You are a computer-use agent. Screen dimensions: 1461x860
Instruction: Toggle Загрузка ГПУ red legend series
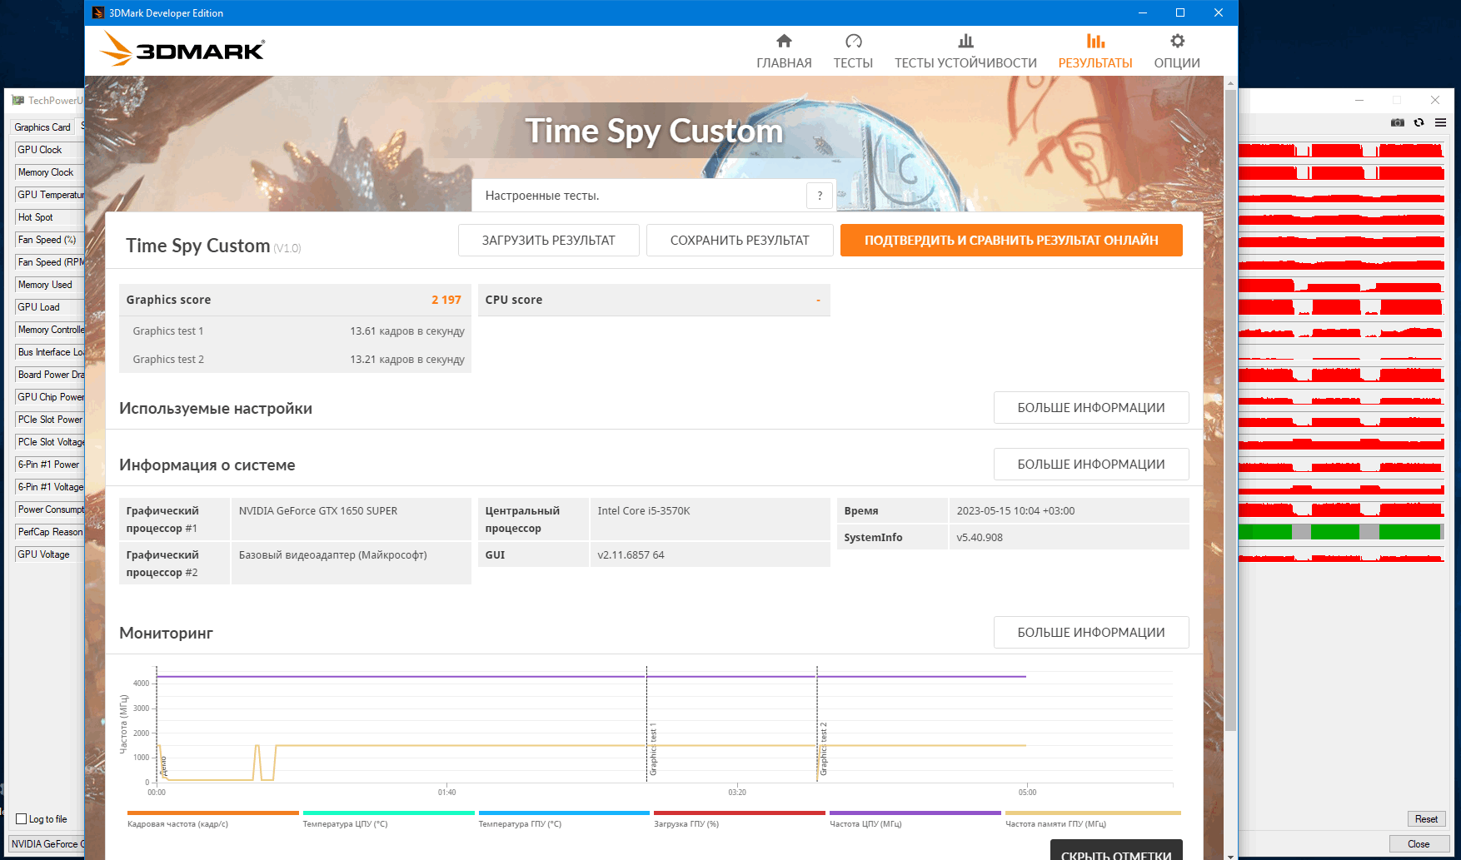click(x=740, y=819)
